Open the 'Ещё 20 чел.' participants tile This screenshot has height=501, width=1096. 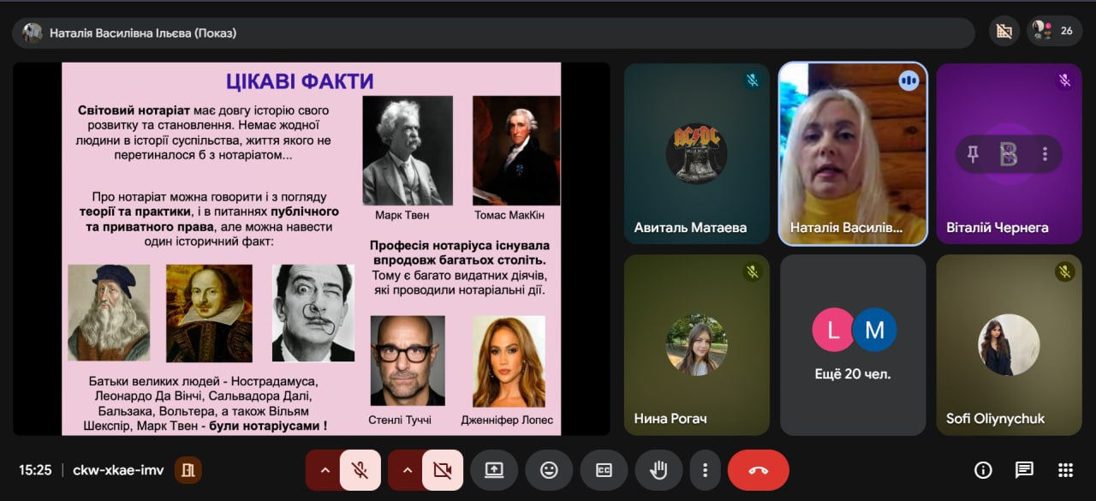coord(853,344)
